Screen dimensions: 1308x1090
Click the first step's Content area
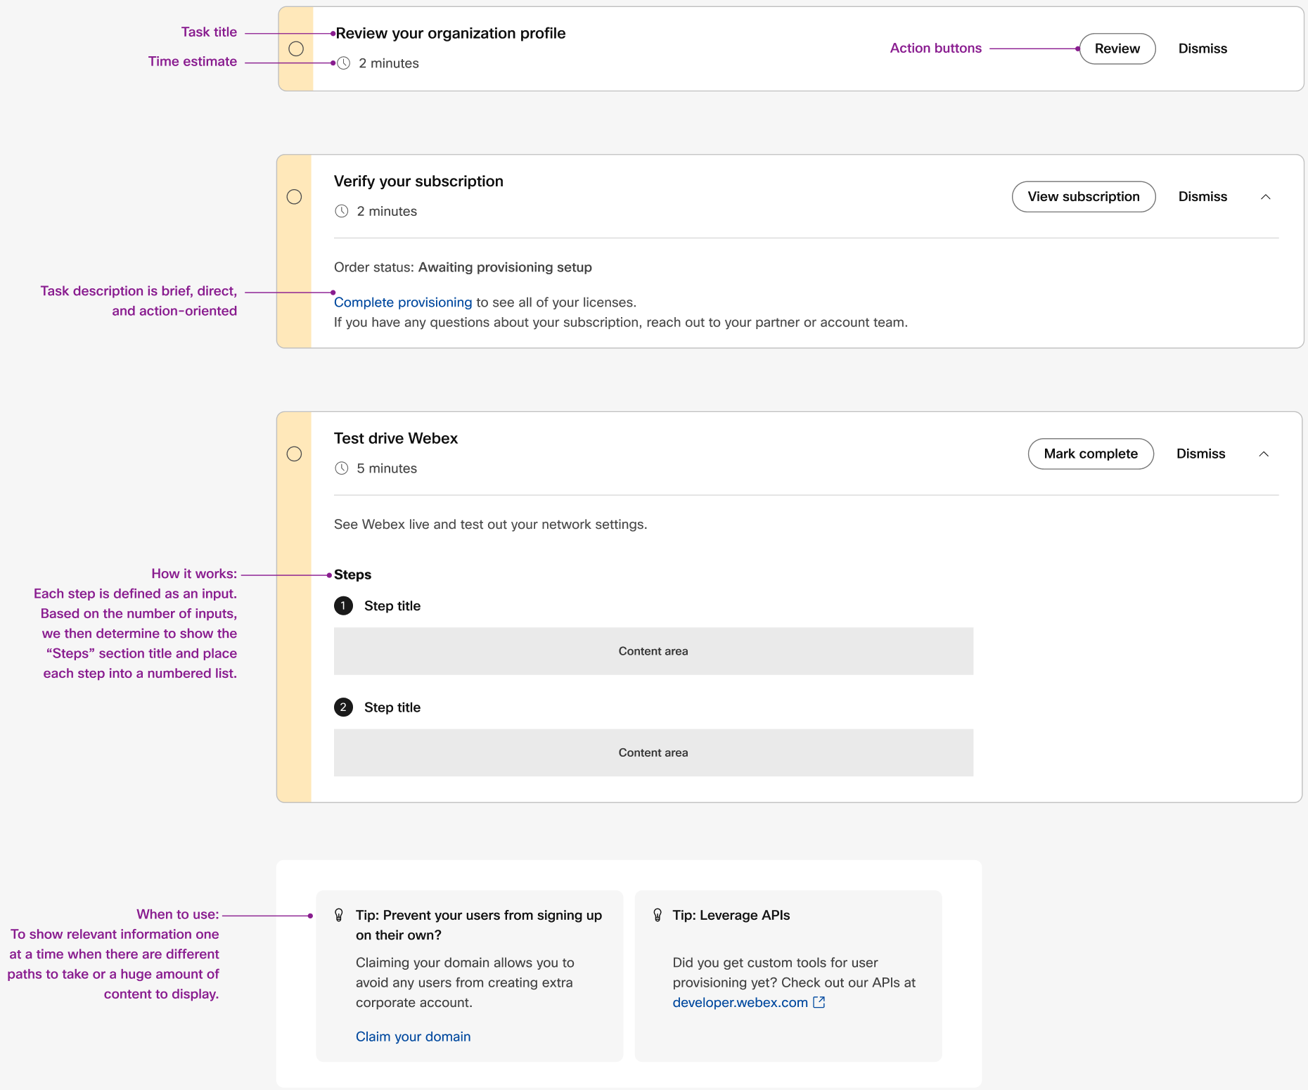653,651
